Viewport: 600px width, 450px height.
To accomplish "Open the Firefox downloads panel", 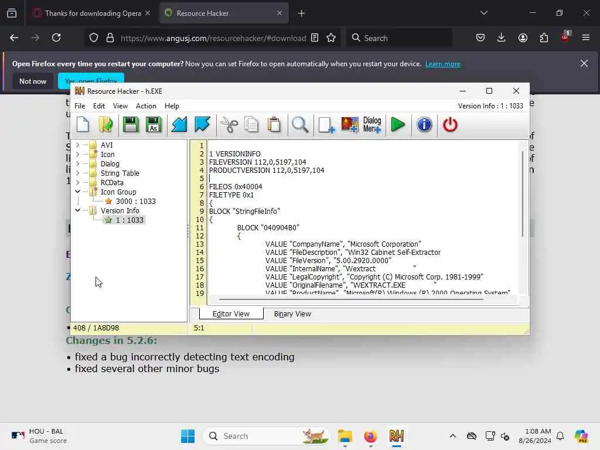I will click(x=502, y=37).
